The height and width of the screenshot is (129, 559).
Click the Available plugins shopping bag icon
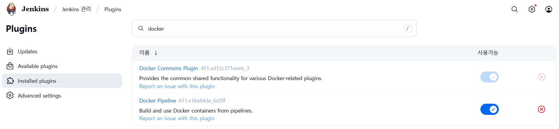pos(10,66)
